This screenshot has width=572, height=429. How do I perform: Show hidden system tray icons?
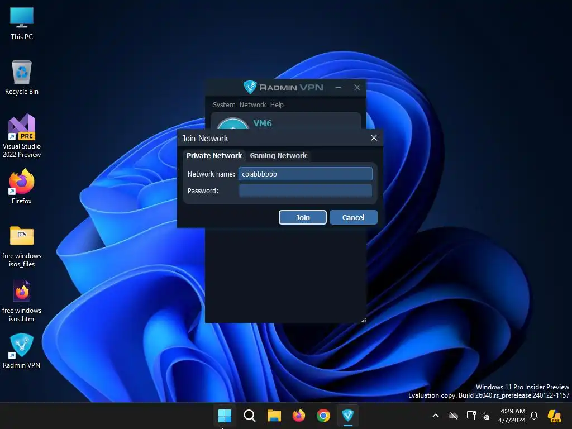pyautogui.click(x=436, y=416)
